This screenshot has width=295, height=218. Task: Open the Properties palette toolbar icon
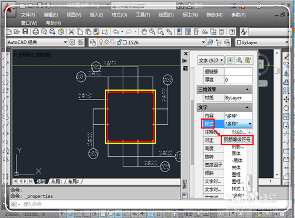[179, 31]
